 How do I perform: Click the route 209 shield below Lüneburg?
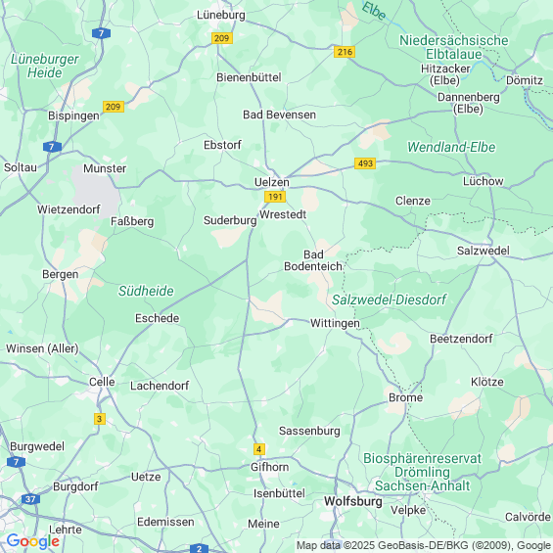[x=222, y=38]
